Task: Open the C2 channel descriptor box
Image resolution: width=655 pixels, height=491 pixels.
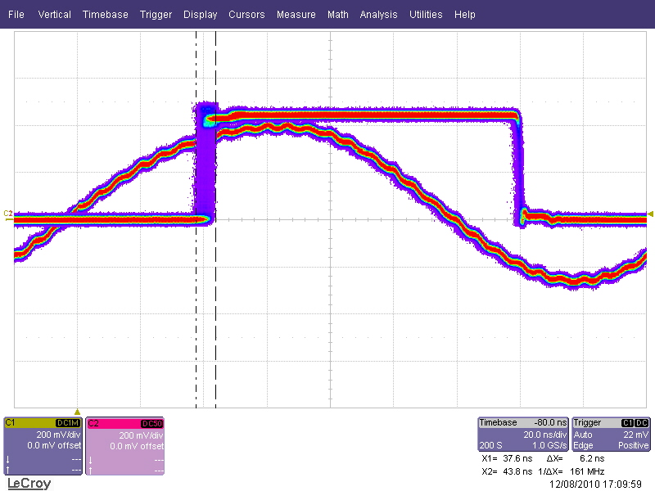Action: (x=125, y=446)
